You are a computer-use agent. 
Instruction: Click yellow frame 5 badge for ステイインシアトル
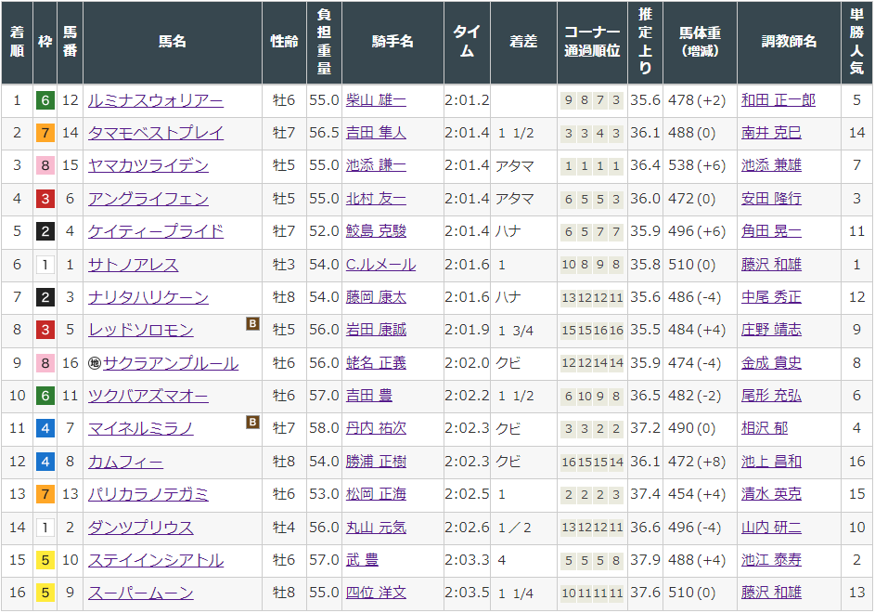45,560
